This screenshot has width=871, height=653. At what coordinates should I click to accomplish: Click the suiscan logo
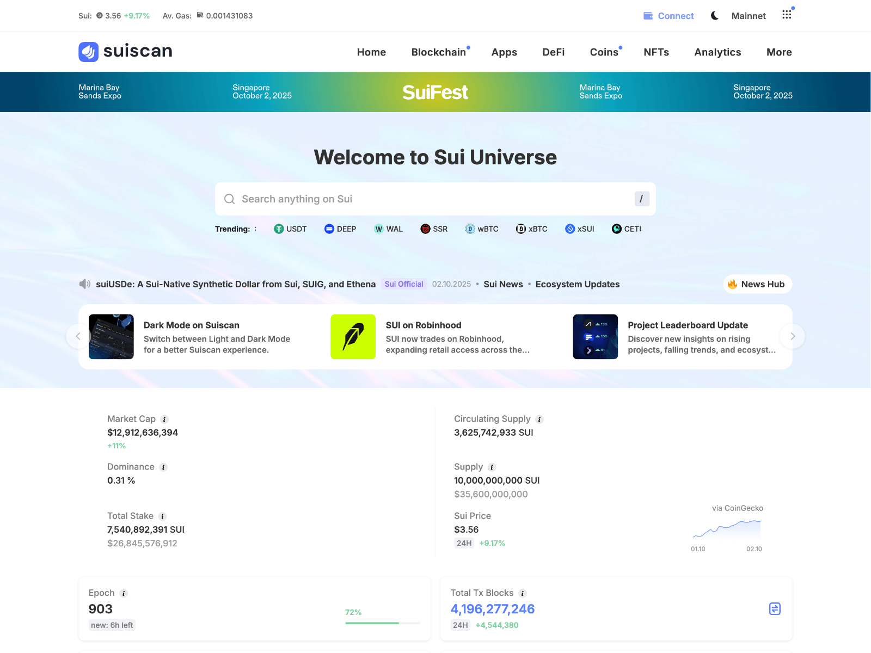[125, 51]
